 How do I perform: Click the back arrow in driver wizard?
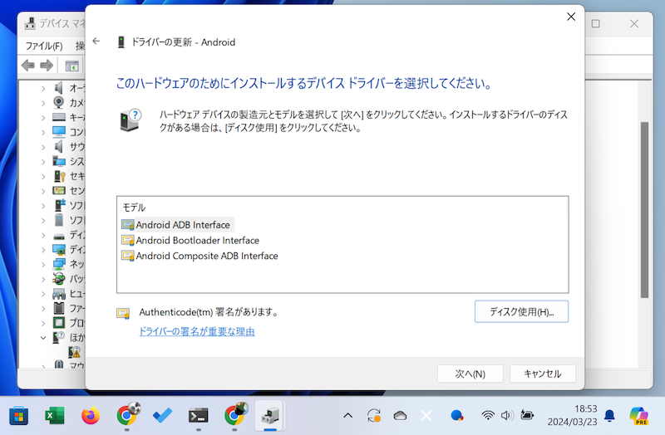point(96,42)
